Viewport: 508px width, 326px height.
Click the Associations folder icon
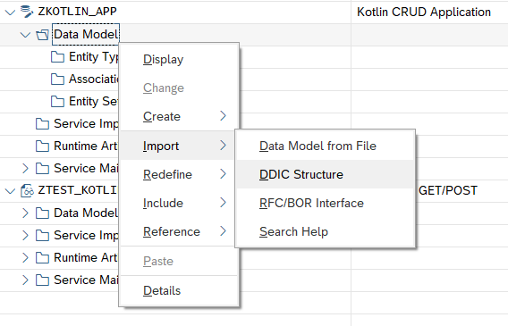pyautogui.click(x=57, y=79)
